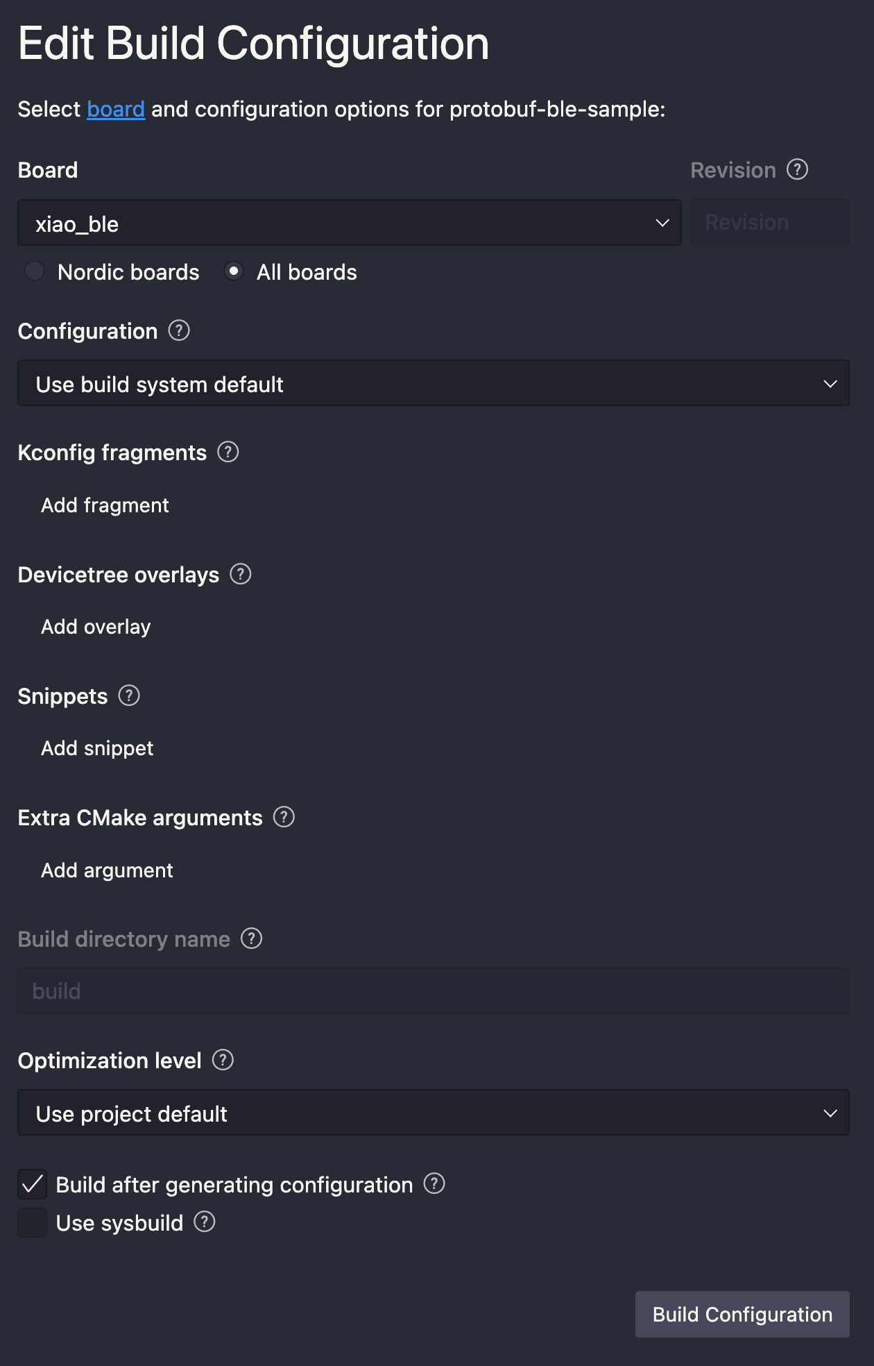Open the Snippets help question mark
874x1366 pixels.
tap(130, 696)
